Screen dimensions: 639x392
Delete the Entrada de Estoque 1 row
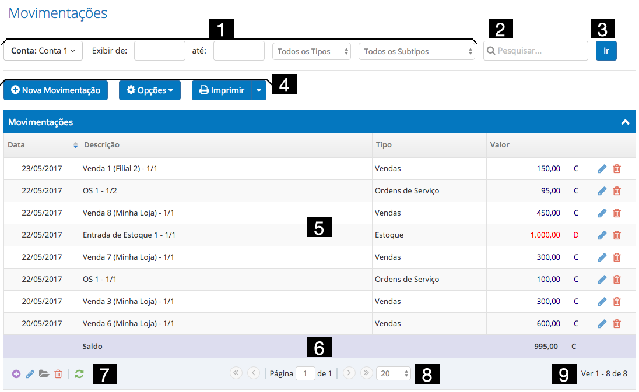[x=617, y=235]
